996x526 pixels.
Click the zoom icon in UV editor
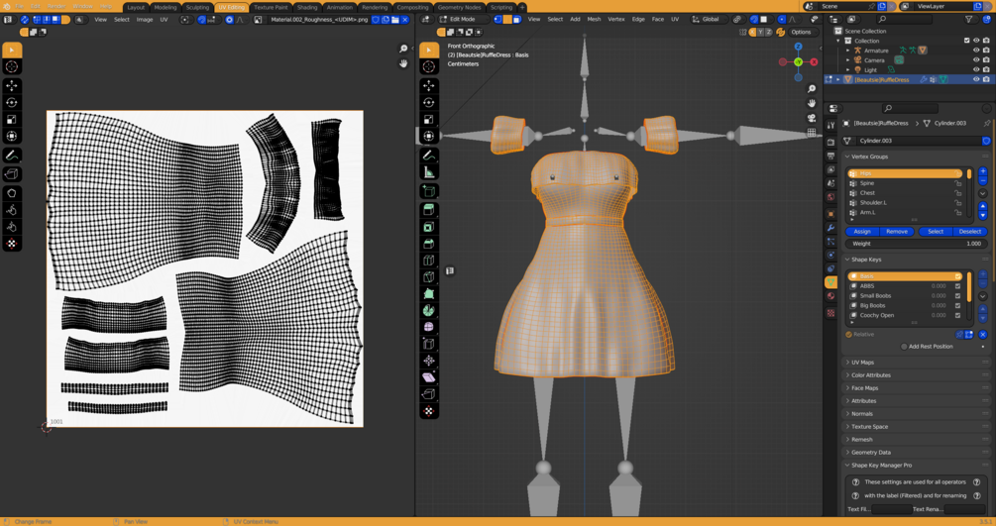tap(403, 49)
